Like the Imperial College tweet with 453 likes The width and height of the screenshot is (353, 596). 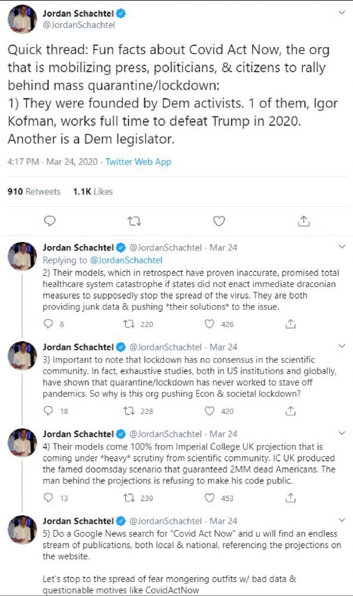point(209,498)
